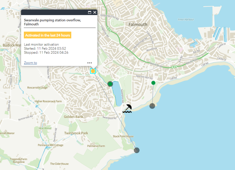Click the green marker below Spernen Wyn Rd
The width and height of the screenshot is (235, 170).
coord(153,83)
